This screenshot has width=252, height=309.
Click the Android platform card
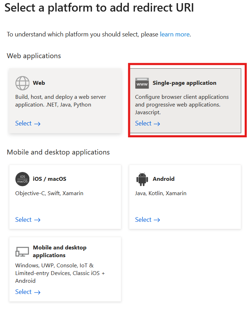coord(185,197)
